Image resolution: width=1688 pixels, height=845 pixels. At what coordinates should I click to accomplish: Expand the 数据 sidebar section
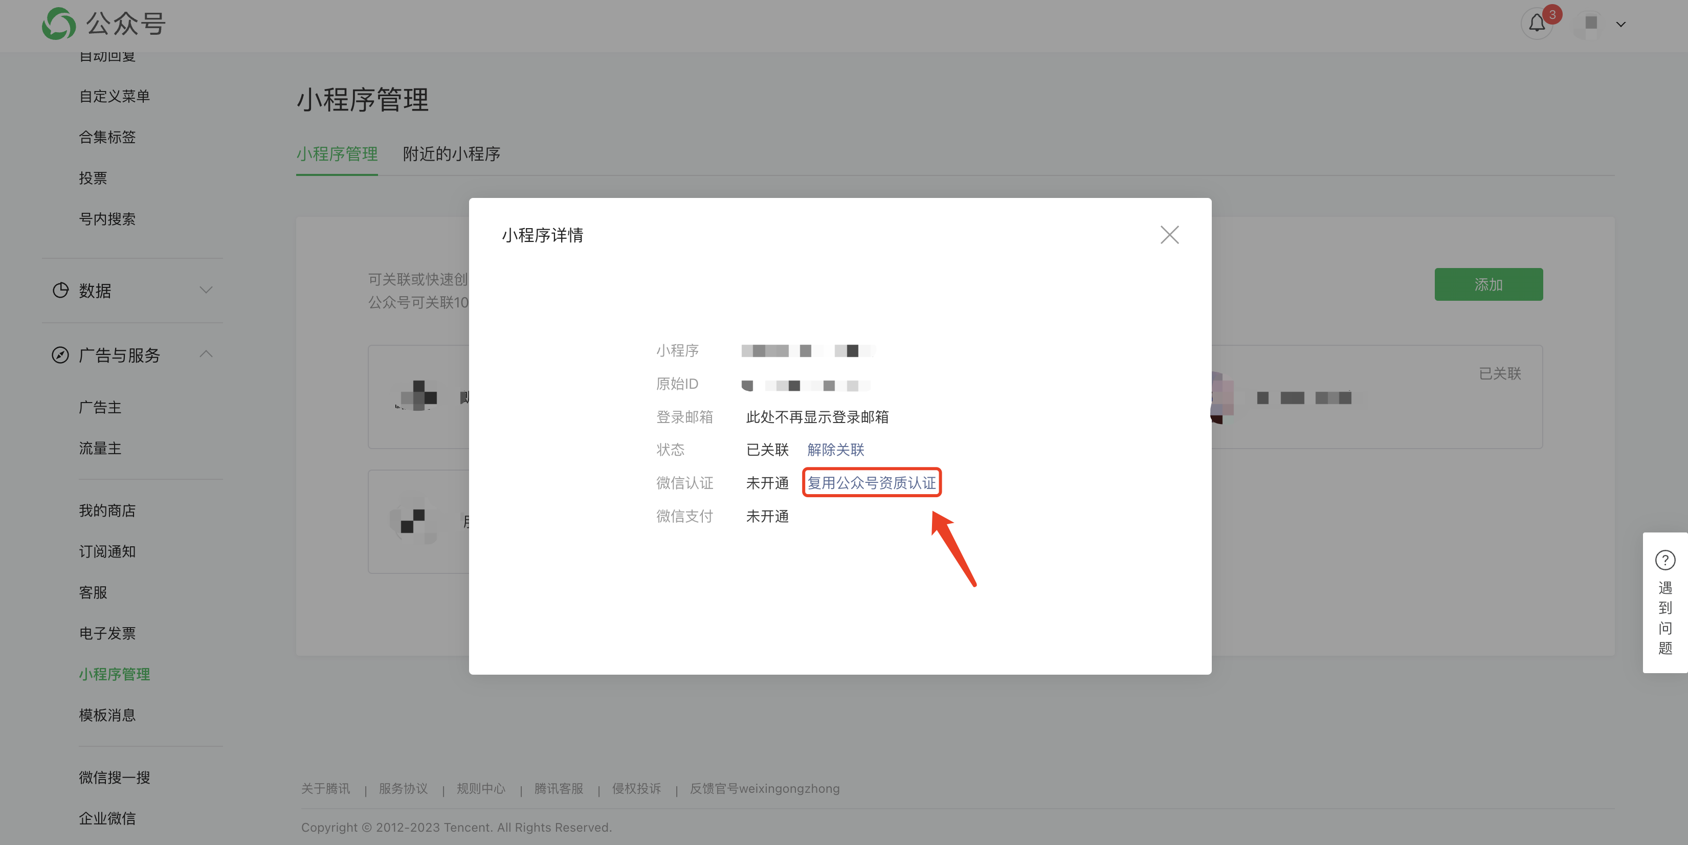tap(206, 290)
